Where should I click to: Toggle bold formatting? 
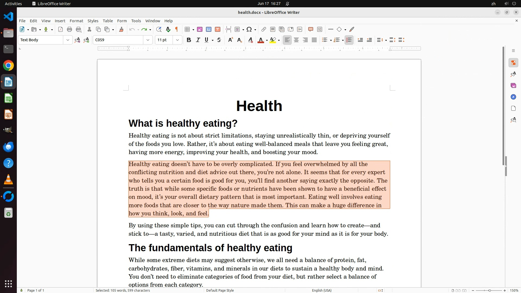point(189,40)
